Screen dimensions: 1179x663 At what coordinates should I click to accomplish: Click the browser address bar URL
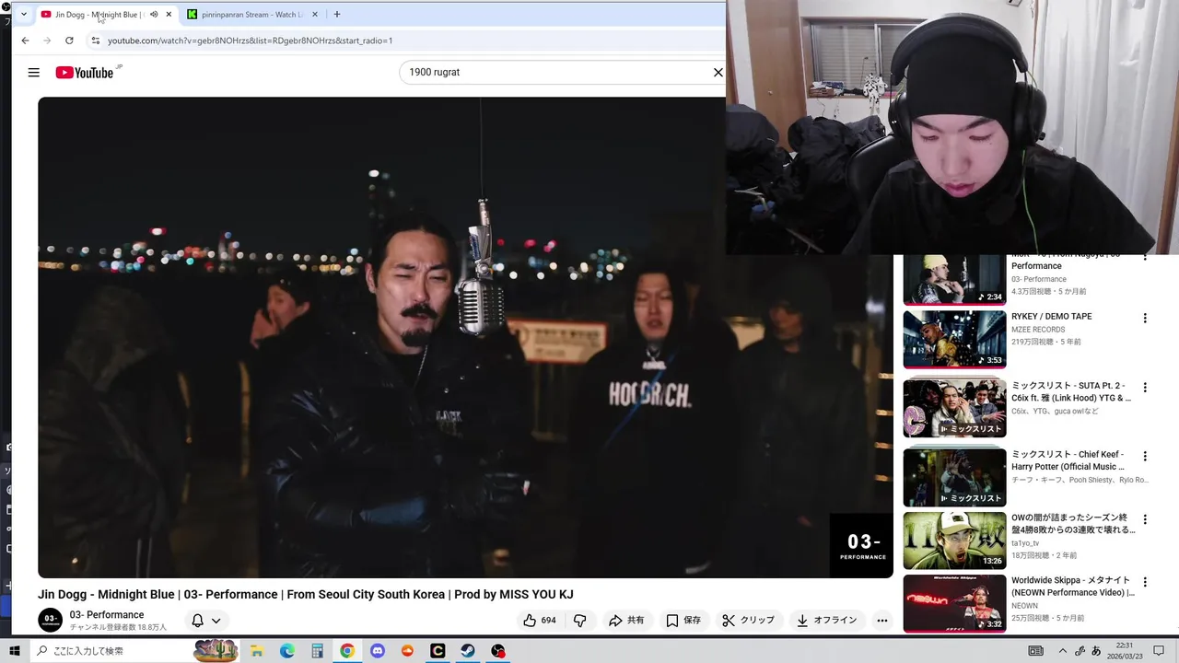(250, 41)
